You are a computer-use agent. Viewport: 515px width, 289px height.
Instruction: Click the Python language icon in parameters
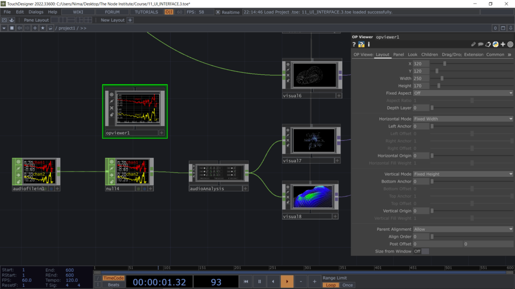pos(495,44)
